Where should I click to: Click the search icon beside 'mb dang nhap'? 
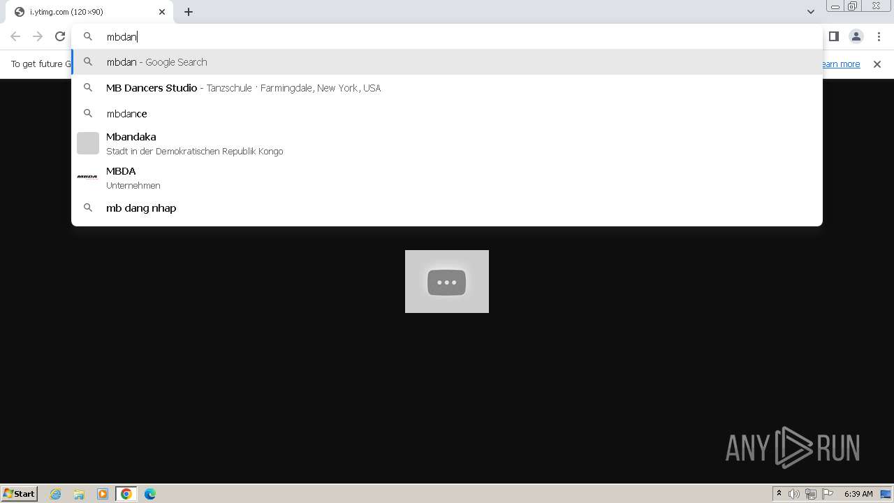(x=88, y=207)
